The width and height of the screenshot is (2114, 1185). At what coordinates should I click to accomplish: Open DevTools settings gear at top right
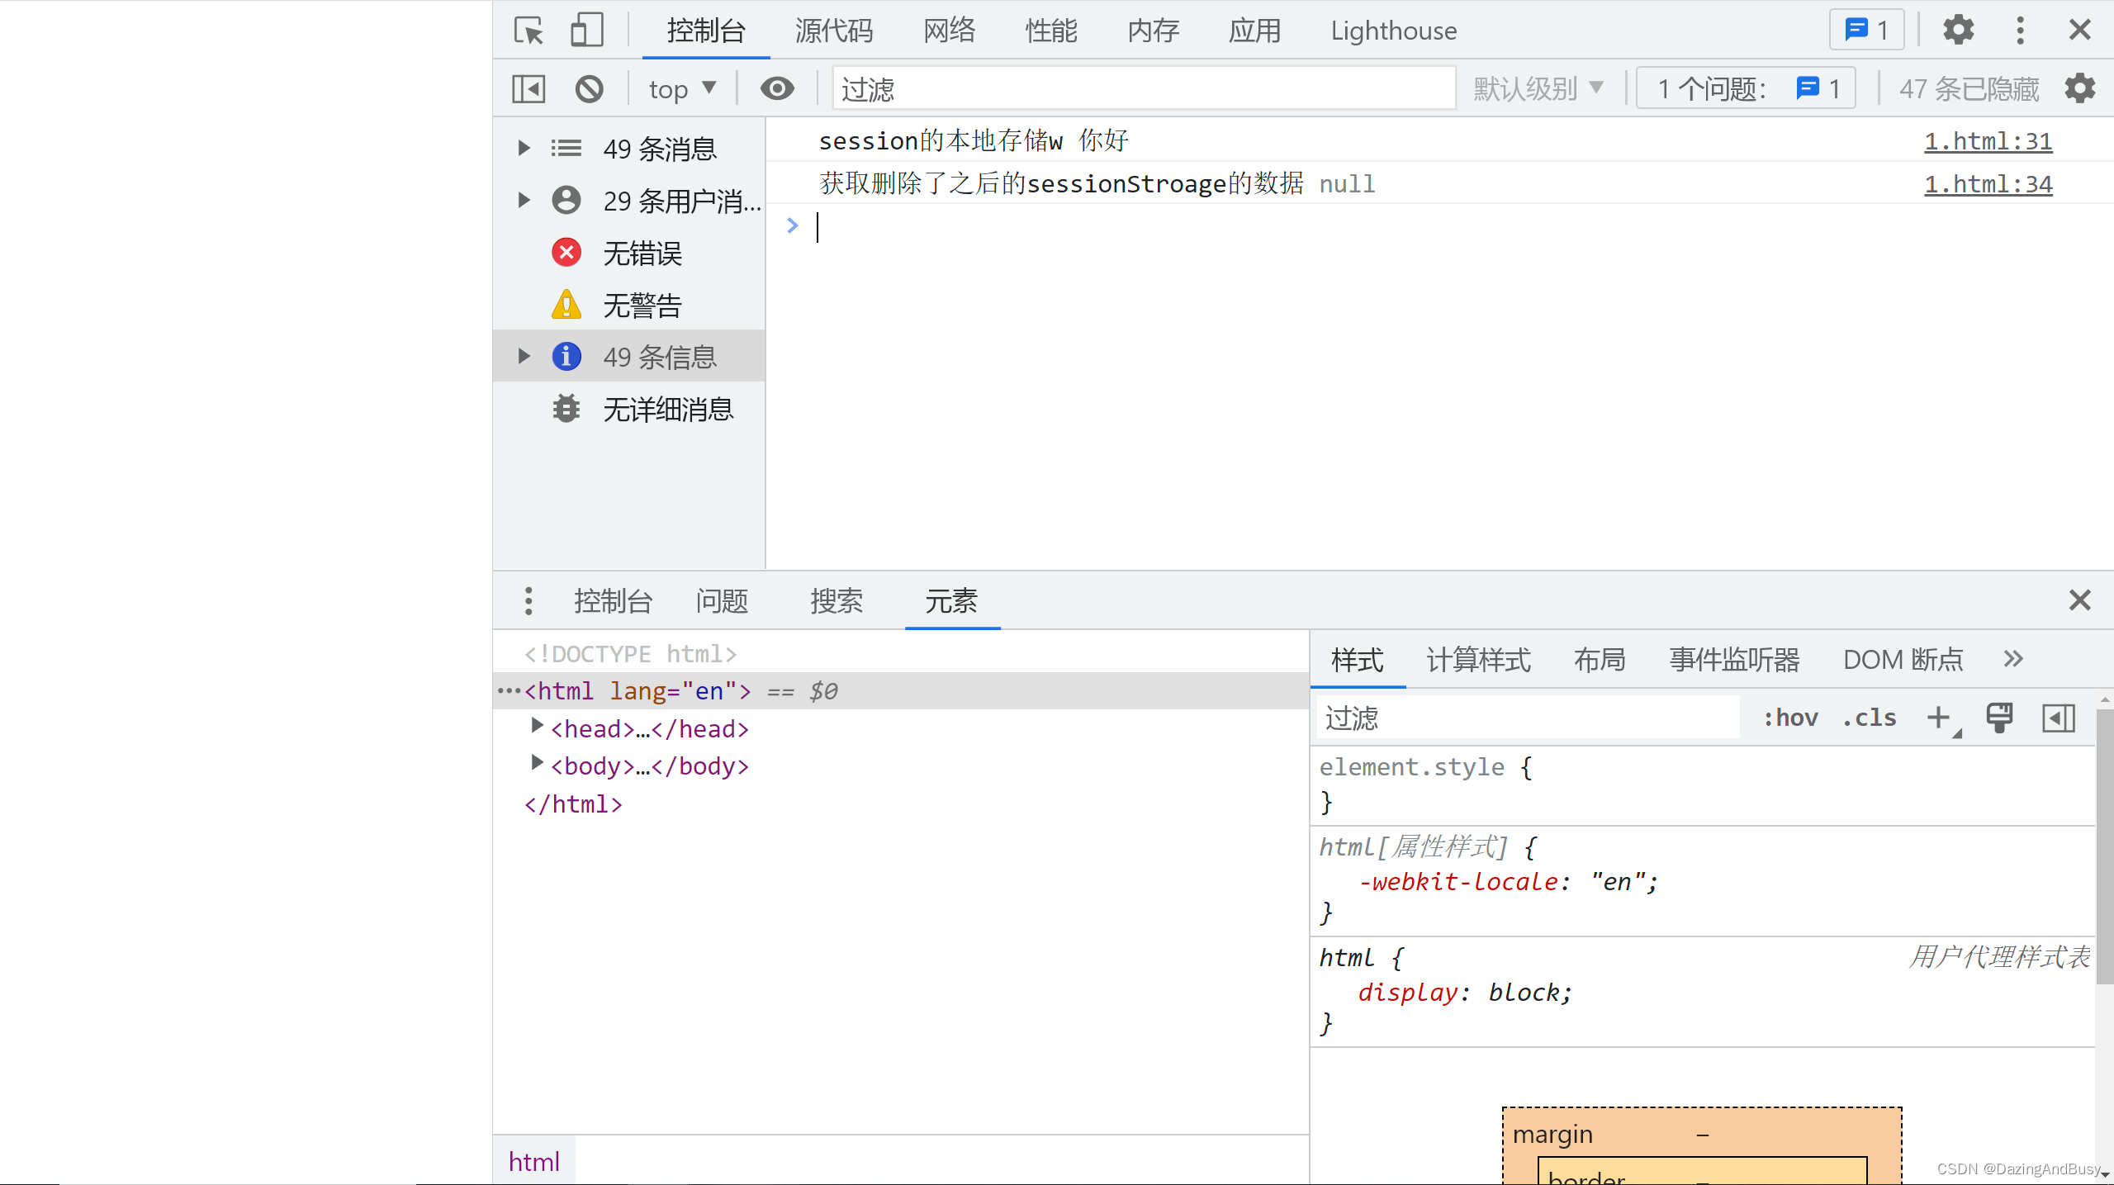(1958, 31)
